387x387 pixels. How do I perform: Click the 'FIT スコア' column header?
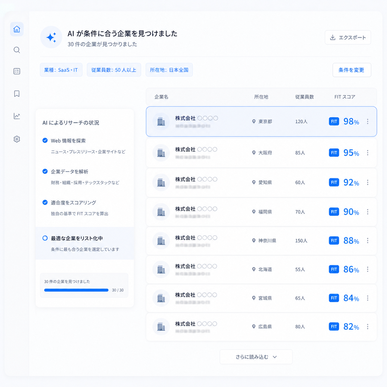point(344,97)
